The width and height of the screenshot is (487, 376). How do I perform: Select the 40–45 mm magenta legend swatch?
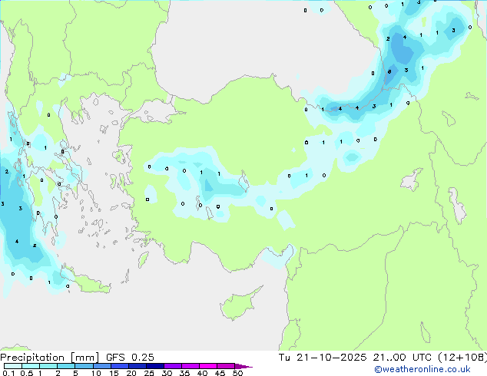tap(208, 366)
